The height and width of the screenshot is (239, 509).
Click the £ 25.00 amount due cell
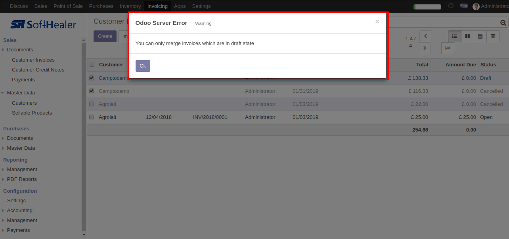tap(467, 117)
